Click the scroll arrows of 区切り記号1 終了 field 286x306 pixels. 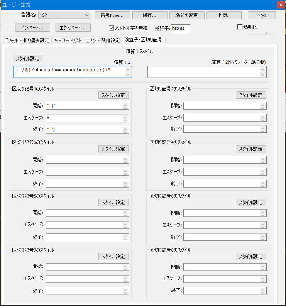[x=125, y=130]
